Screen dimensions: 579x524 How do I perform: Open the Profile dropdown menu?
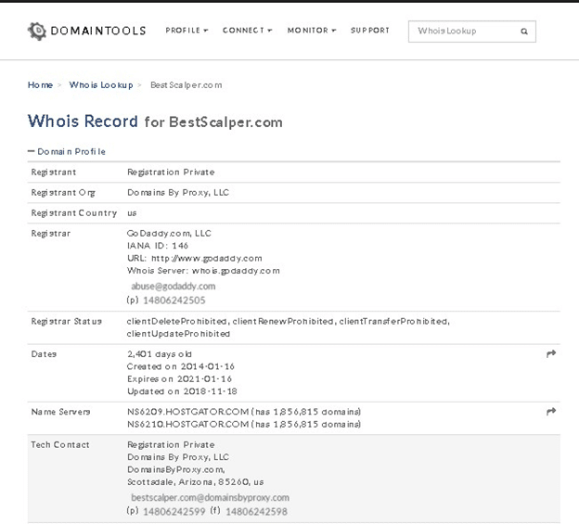click(187, 31)
